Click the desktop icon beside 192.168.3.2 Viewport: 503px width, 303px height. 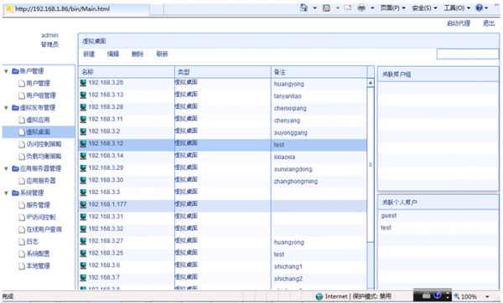click(x=83, y=131)
